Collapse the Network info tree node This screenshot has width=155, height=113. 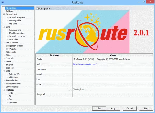[x=4, y=14]
